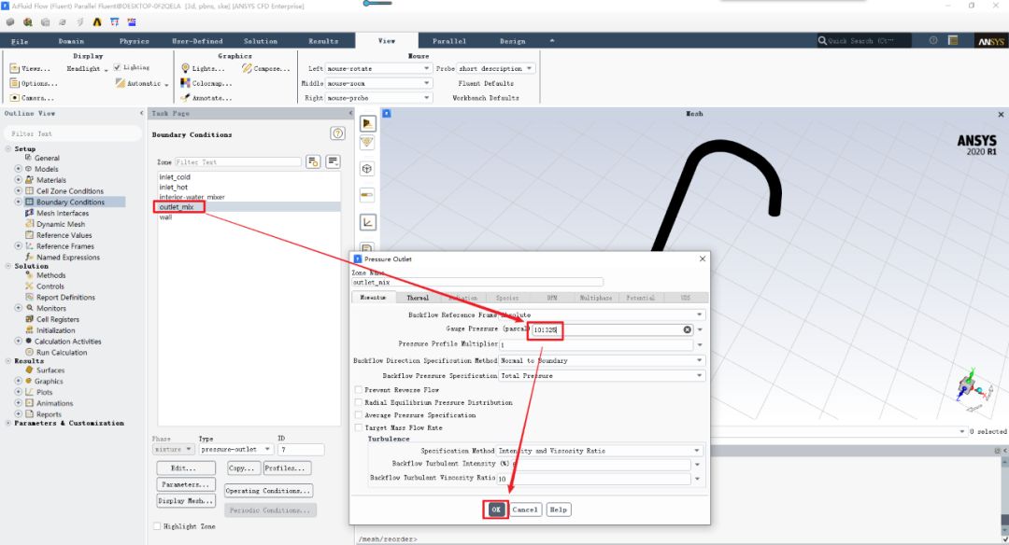1009x545 pixels.
Task: Open the Probe short description dropdown
Action: click(495, 68)
